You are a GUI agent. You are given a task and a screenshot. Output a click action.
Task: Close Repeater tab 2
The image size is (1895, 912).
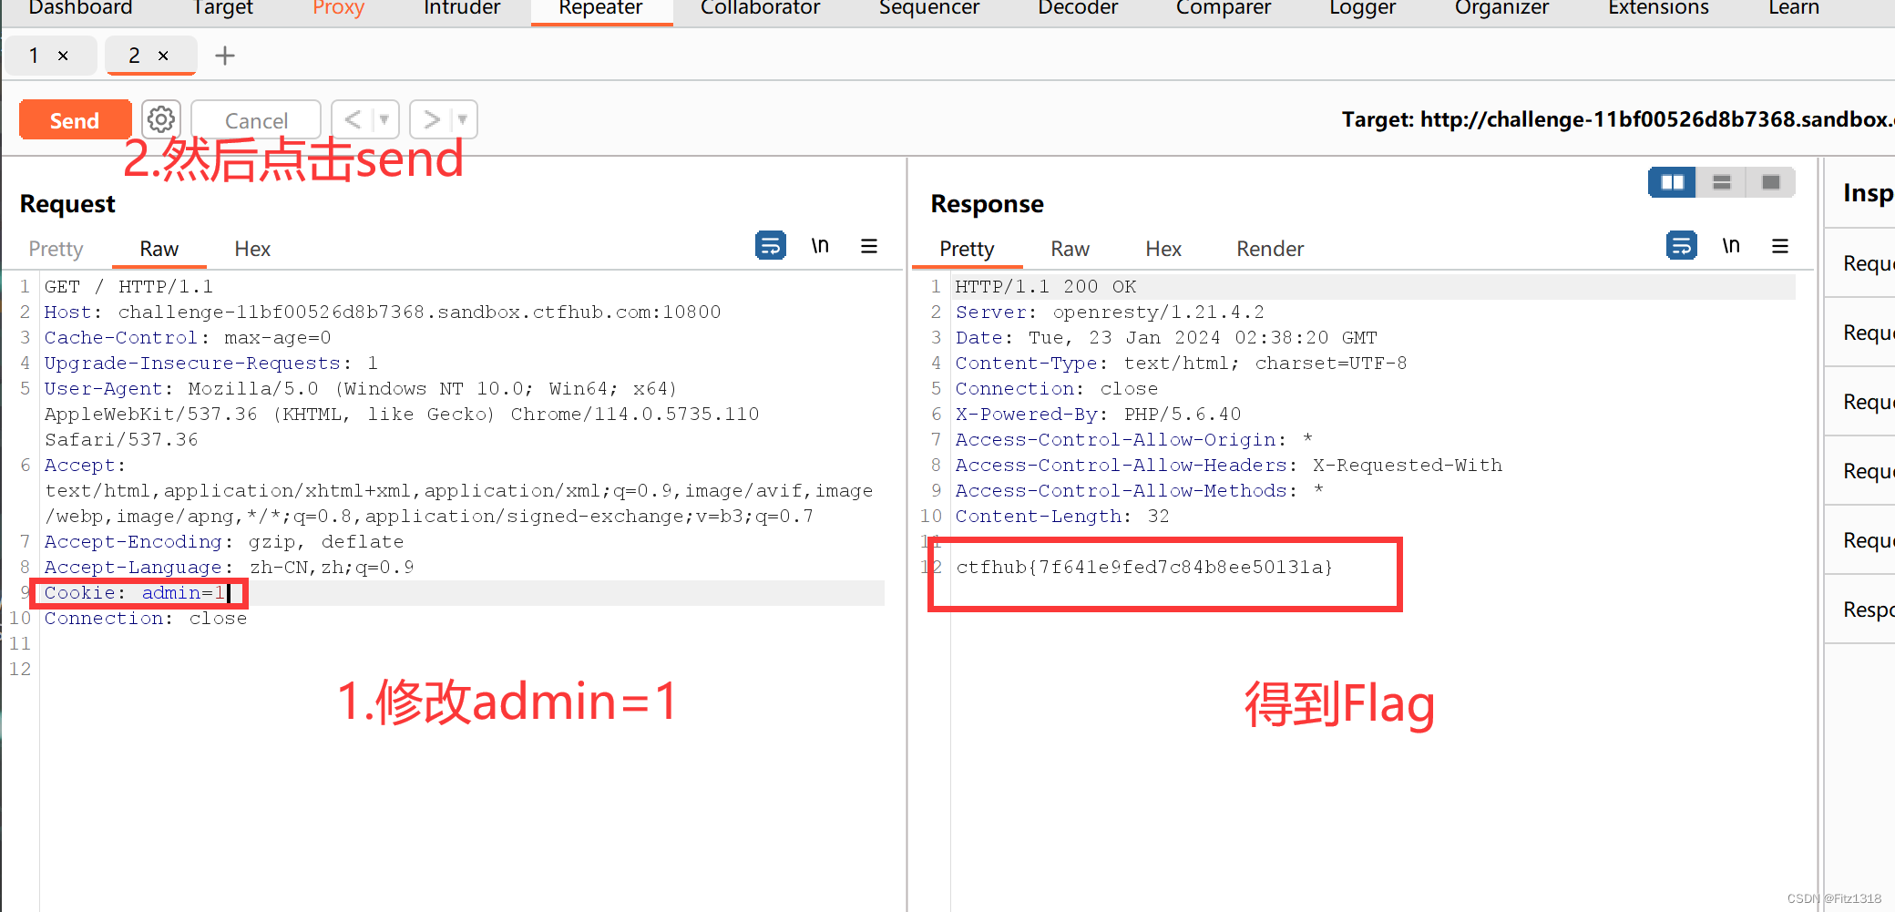[163, 56]
